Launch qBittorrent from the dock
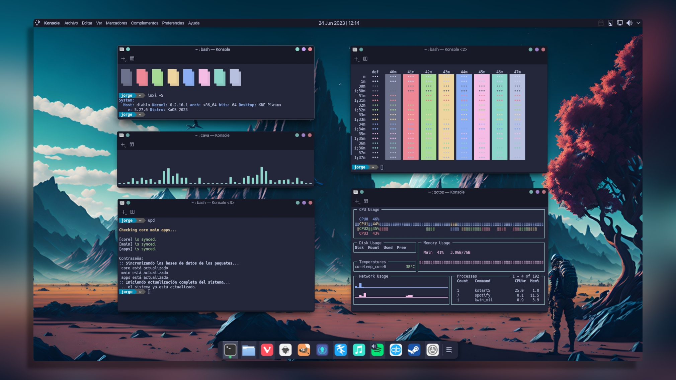The height and width of the screenshot is (380, 676). [x=396, y=350]
